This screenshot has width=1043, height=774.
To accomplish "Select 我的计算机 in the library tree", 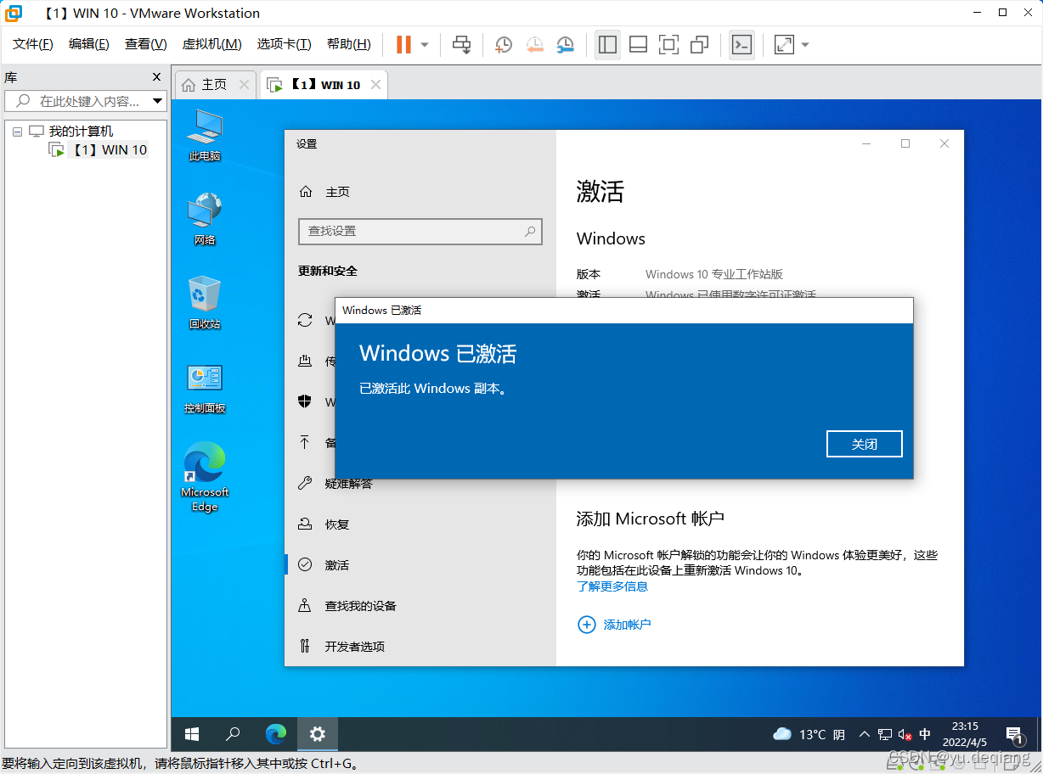I will pos(81,132).
